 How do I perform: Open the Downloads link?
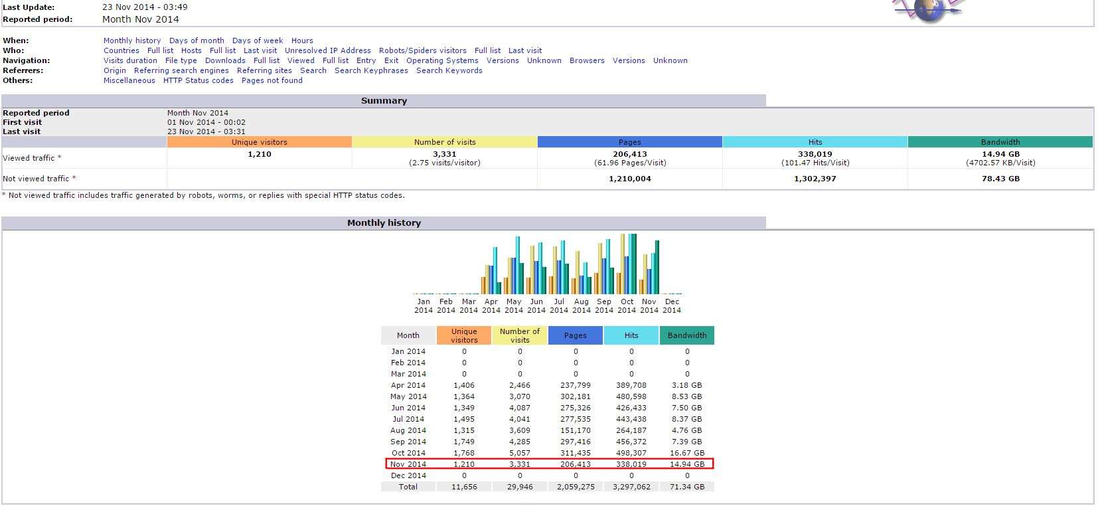point(225,60)
